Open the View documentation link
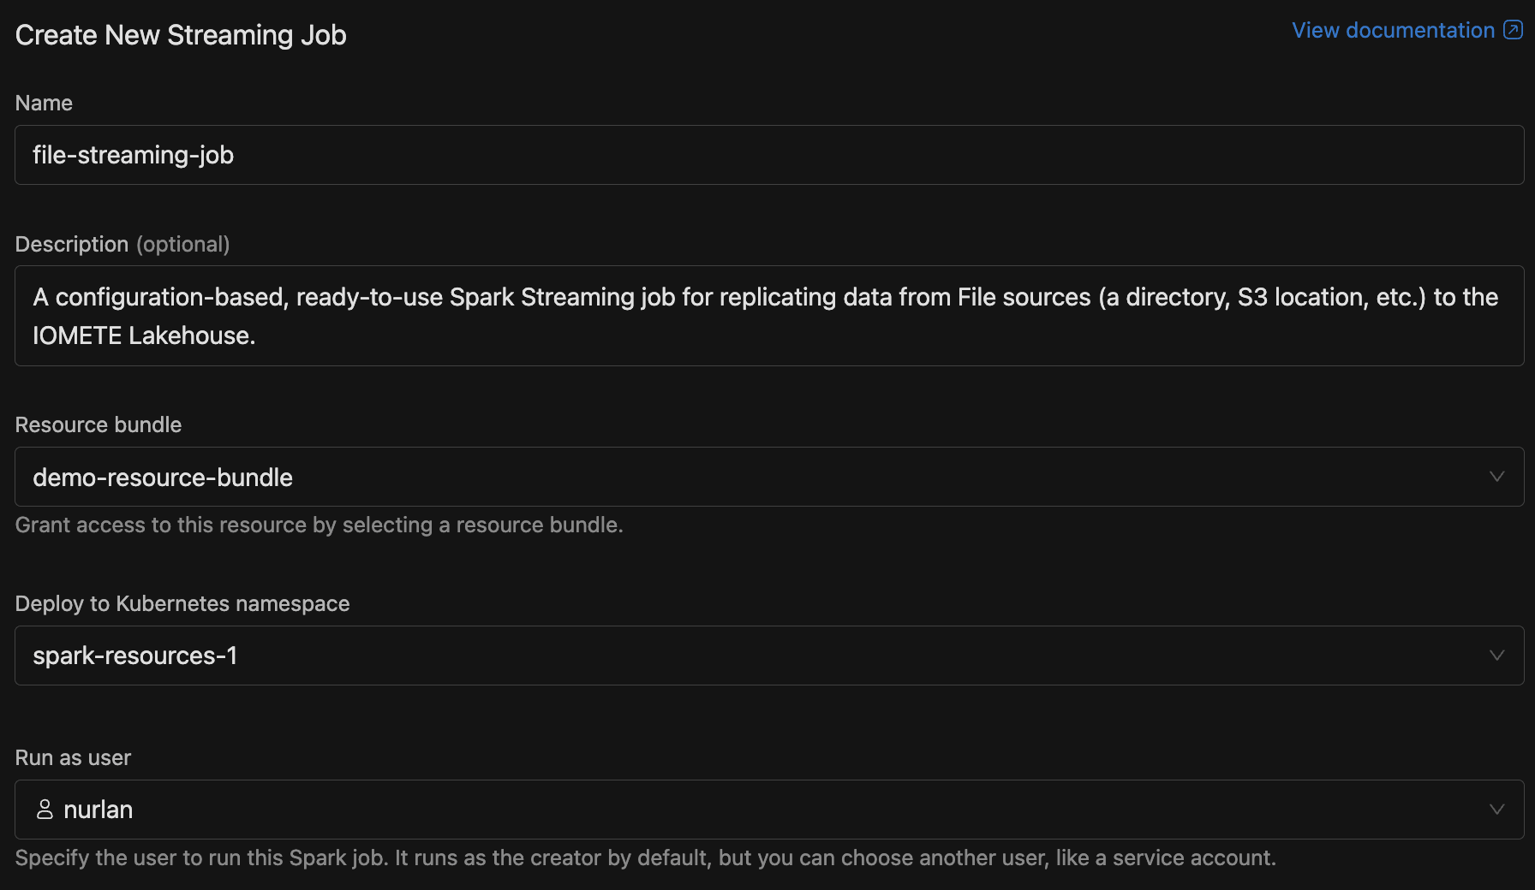Image resolution: width=1535 pixels, height=890 pixels. point(1393,31)
